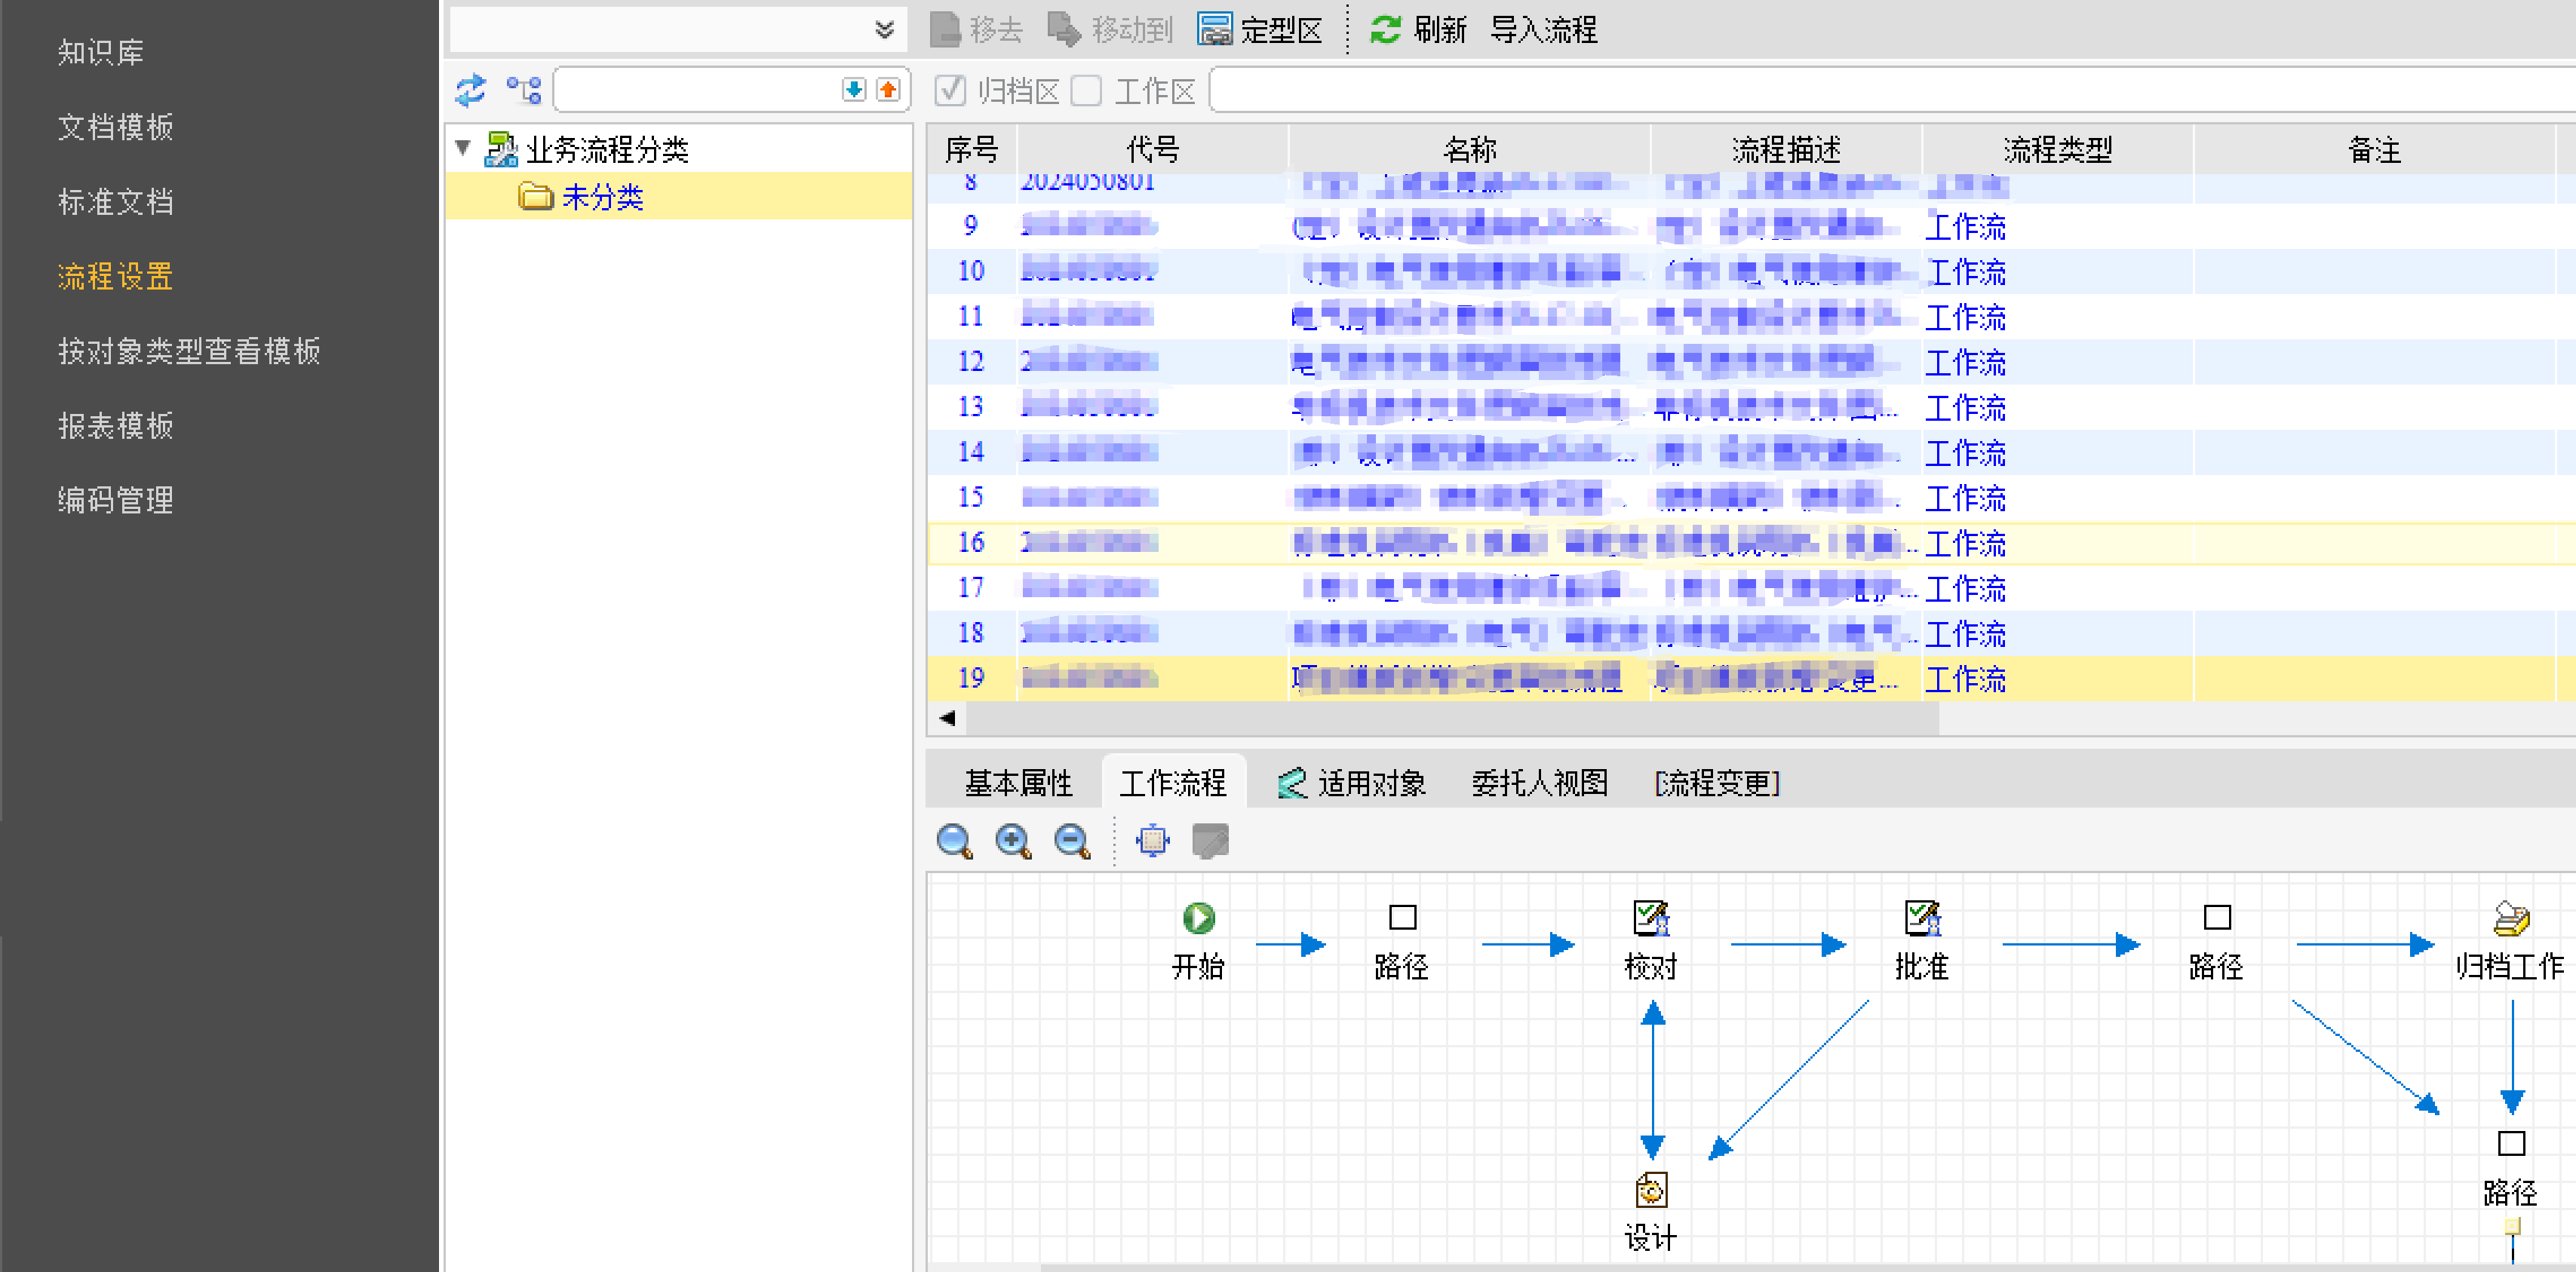Click the horizontal scrollbar left arrow
Screen dimensions: 2576x1272
click(947, 718)
